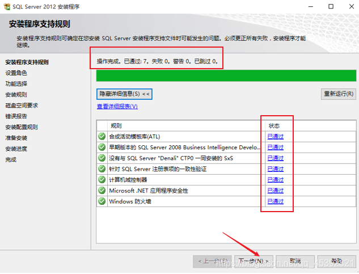Screen dimensions: 359x274
Task: Click green check icon for registry consistency rule
Action: click(102, 169)
